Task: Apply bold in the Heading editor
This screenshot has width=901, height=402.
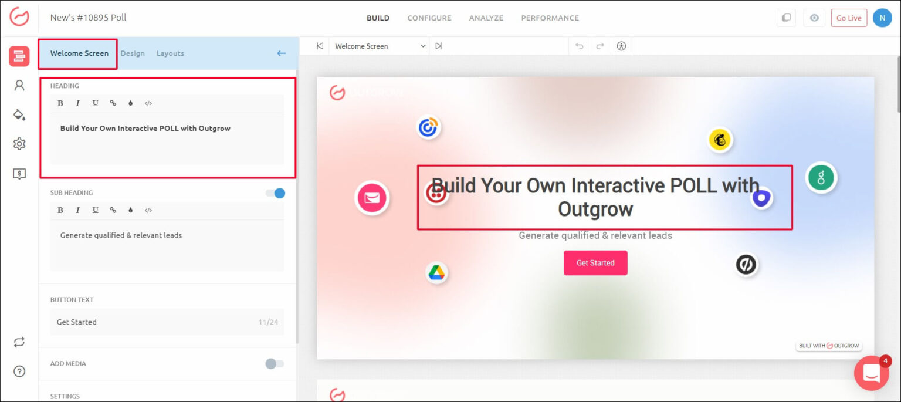Action: tap(60, 103)
